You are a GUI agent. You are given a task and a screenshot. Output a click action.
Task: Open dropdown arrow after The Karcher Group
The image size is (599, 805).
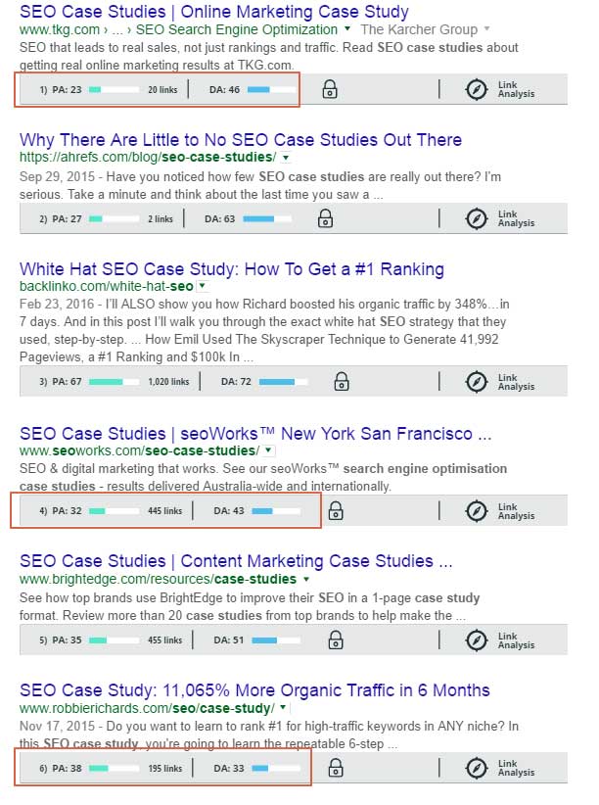pos(487,29)
